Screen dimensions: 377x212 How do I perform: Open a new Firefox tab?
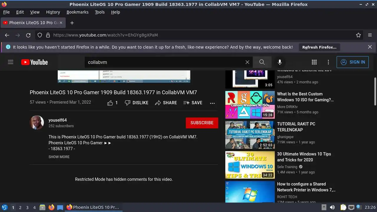tap(72, 23)
